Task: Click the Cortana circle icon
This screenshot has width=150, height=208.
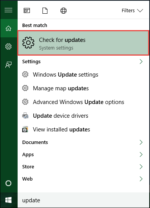Action: [x=8, y=183]
